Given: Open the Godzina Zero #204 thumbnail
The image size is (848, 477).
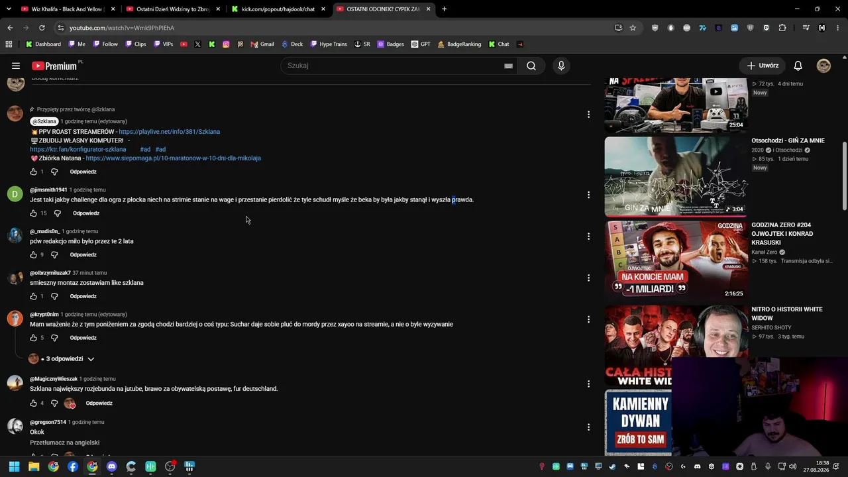Looking at the screenshot, I should point(676,261).
